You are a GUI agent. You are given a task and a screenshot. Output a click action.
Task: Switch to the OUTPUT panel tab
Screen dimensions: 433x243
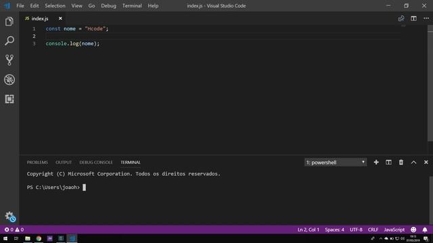(64, 162)
